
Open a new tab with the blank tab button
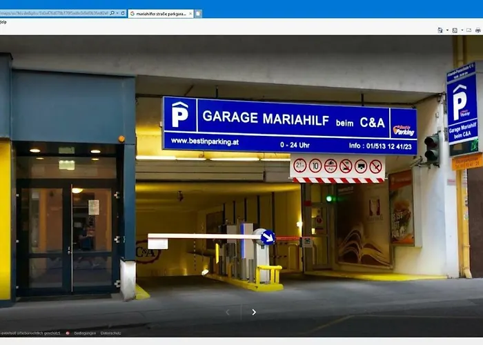pos(198,13)
